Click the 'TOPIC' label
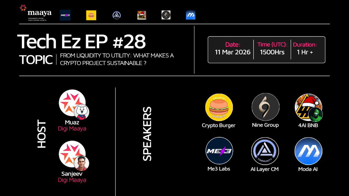This screenshot has width=349, height=196. tap(36, 60)
